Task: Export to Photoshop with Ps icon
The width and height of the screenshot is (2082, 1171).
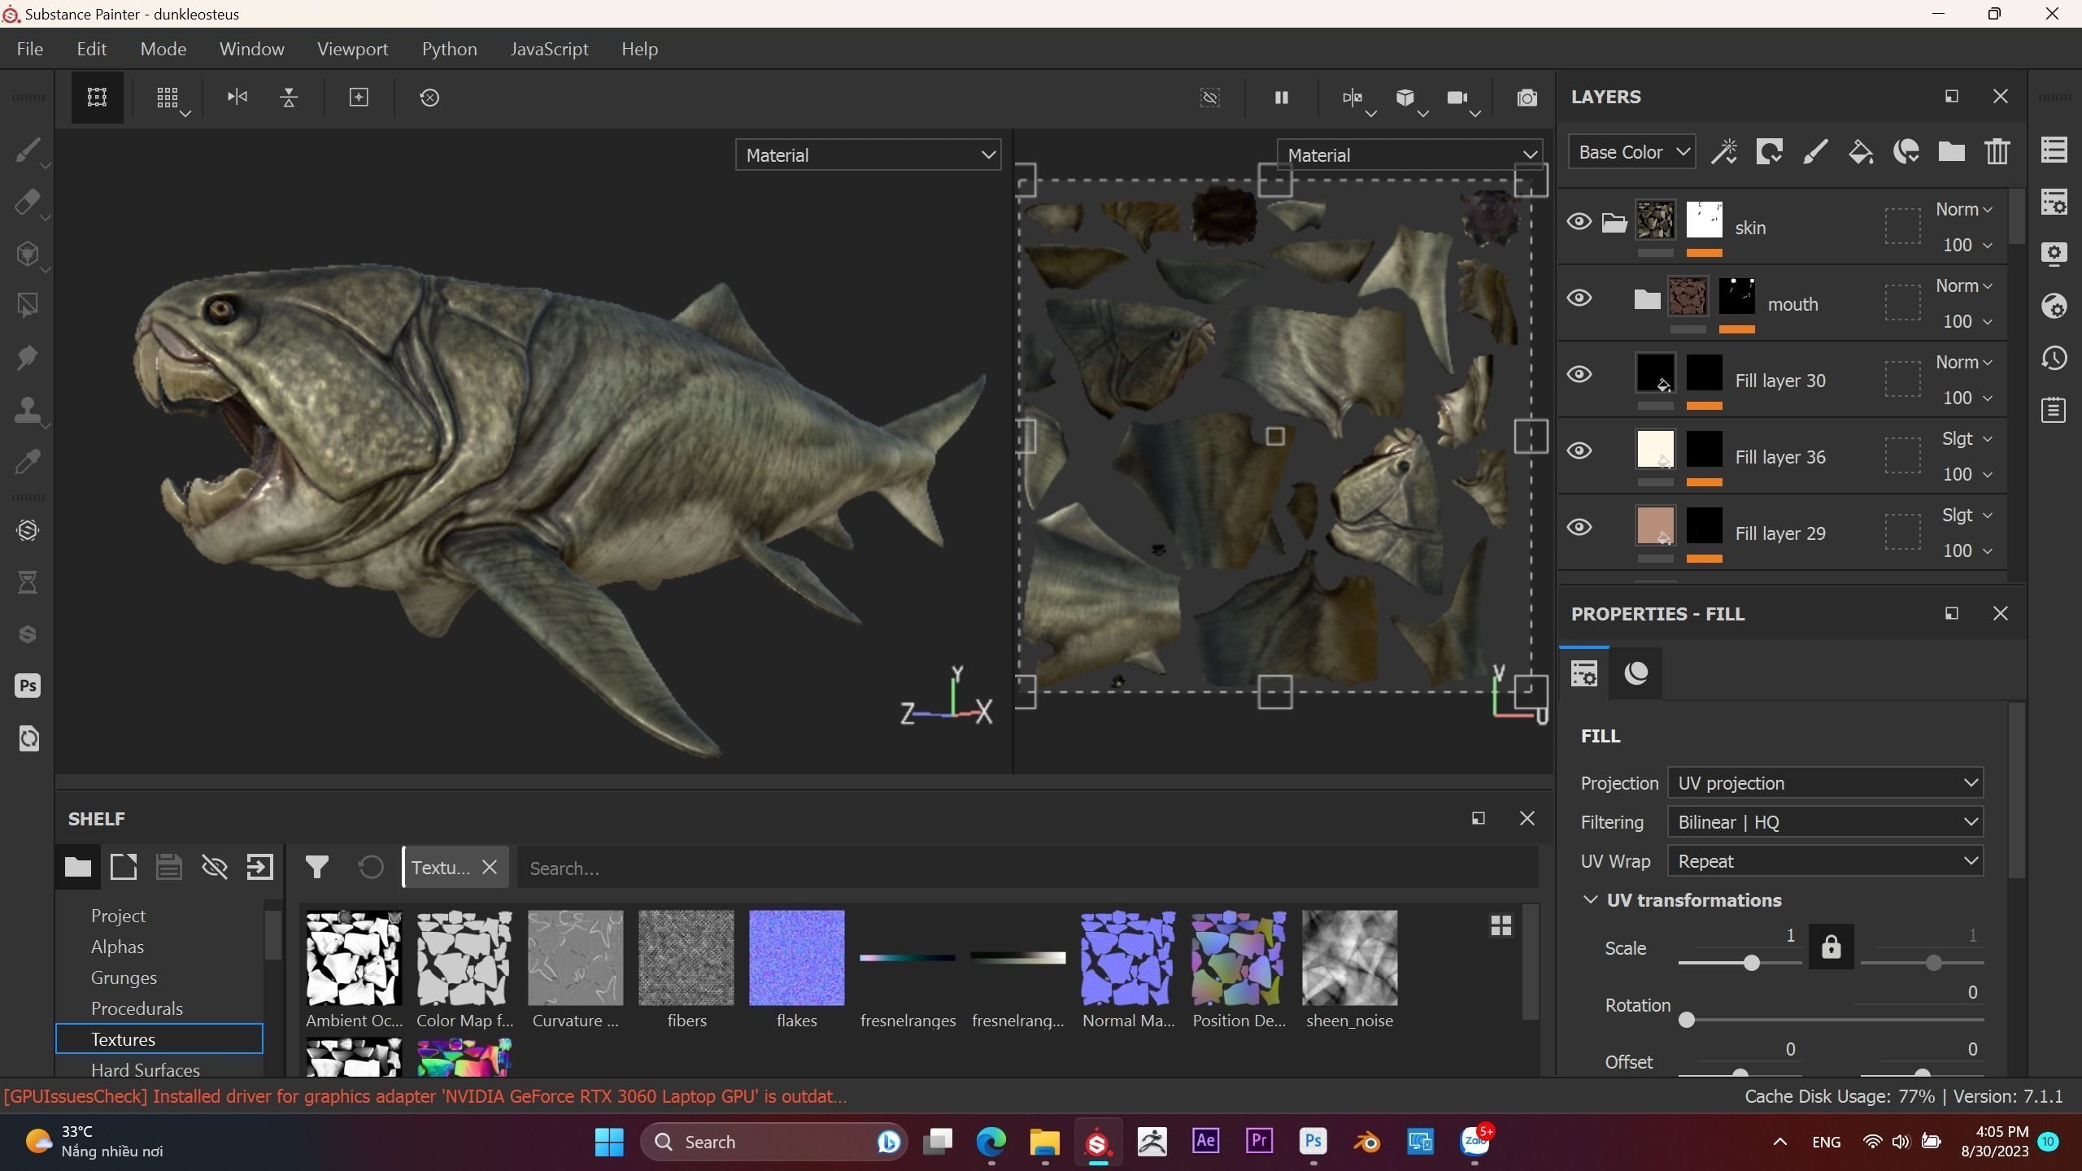Action: (28, 686)
